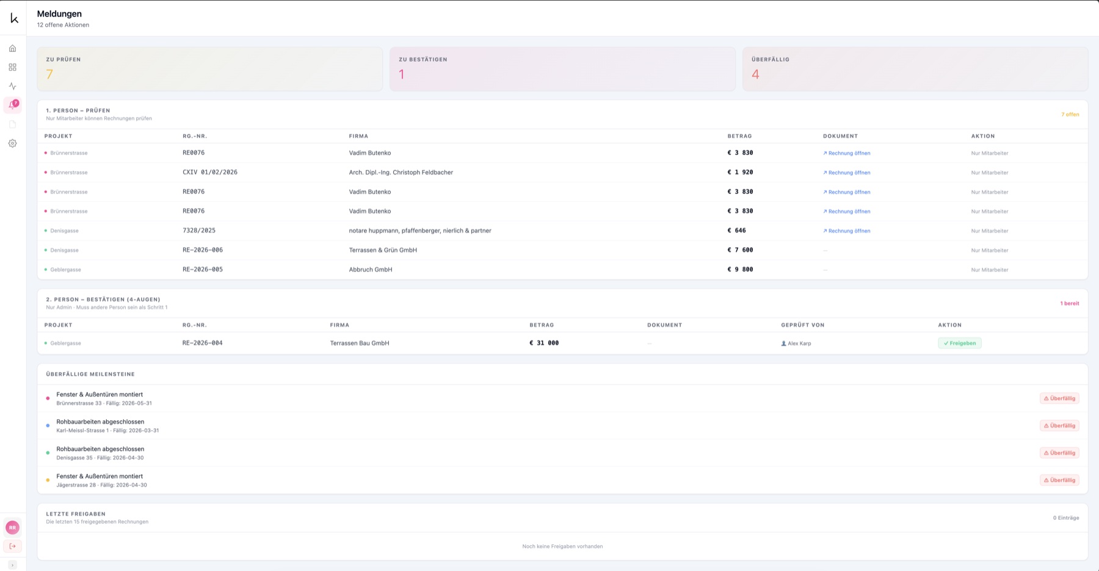Viewport: 1099px width, 571px height.
Task: Open Rechnung öffnen for invoice 7328/2025
Action: 846,231
